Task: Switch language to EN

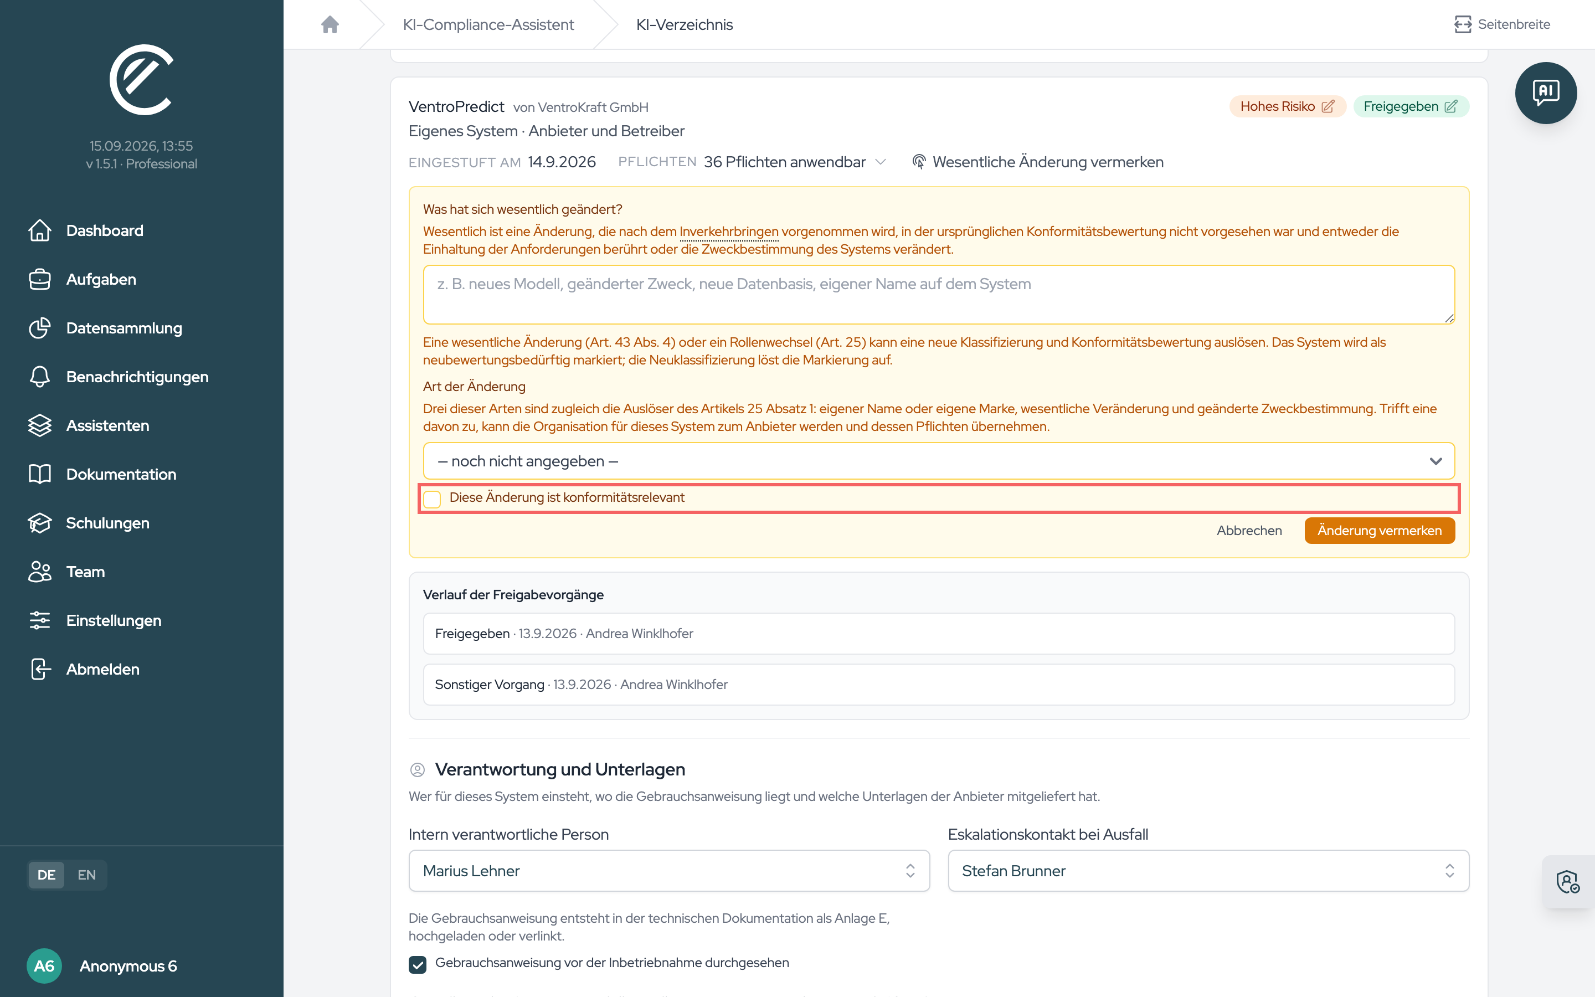Action: click(86, 875)
